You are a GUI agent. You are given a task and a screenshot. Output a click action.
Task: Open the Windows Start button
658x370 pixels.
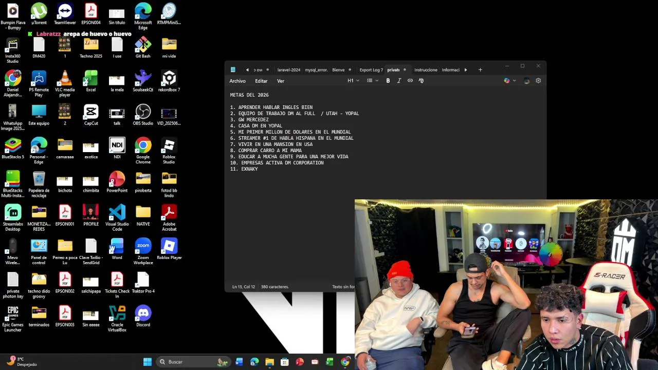tap(148, 362)
